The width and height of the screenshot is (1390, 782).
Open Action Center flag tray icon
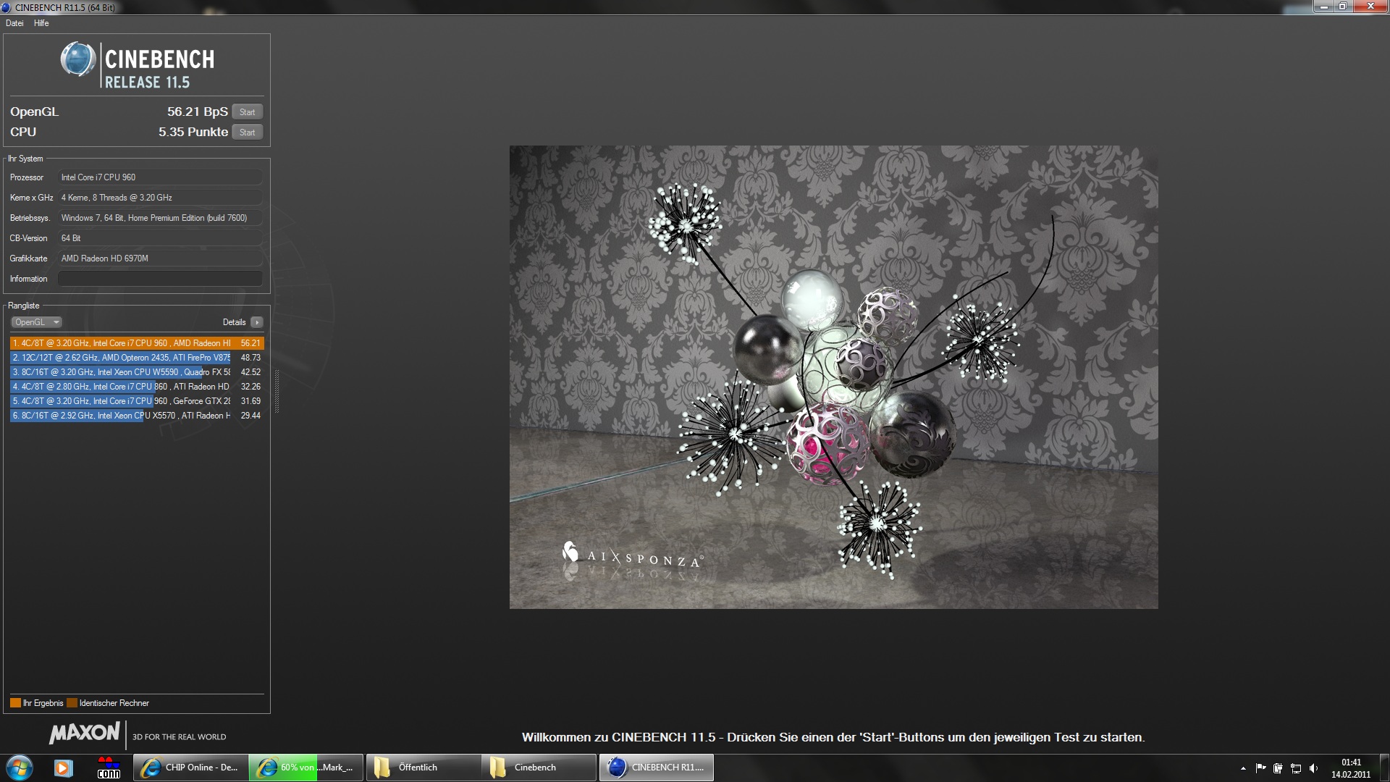1260,768
